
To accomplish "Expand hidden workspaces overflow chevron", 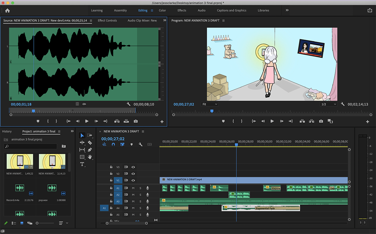I will pyautogui.click(x=287, y=10).
